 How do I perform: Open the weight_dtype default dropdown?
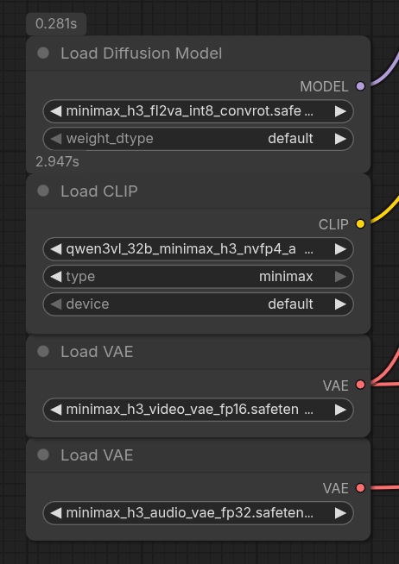198,139
